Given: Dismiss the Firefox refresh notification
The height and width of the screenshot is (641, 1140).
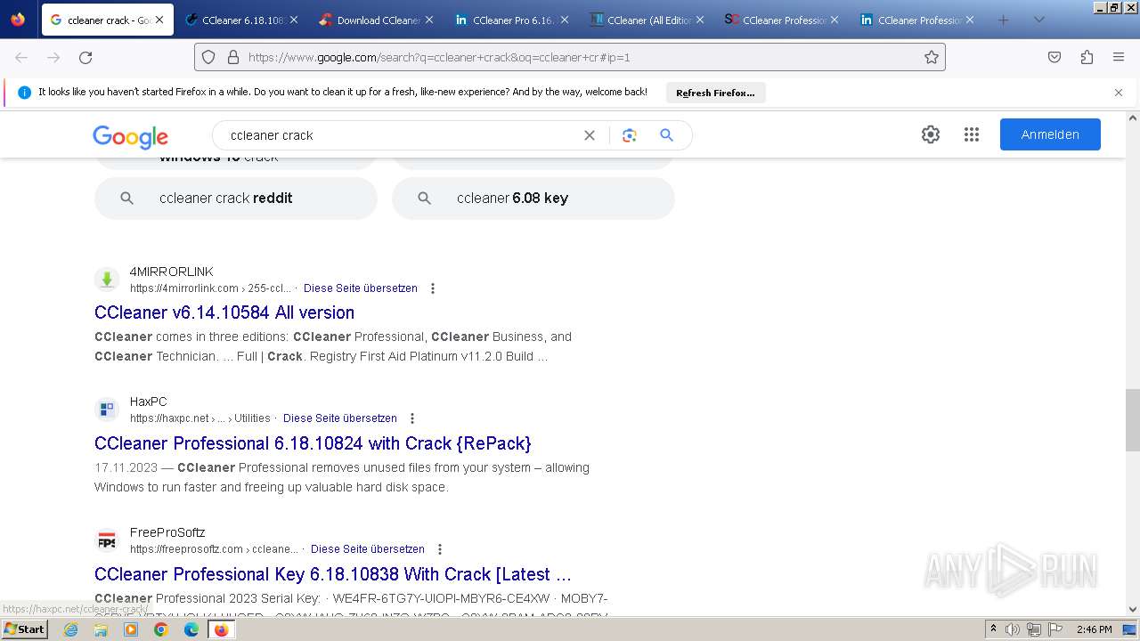Looking at the screenshot, I should [1119, 93].
